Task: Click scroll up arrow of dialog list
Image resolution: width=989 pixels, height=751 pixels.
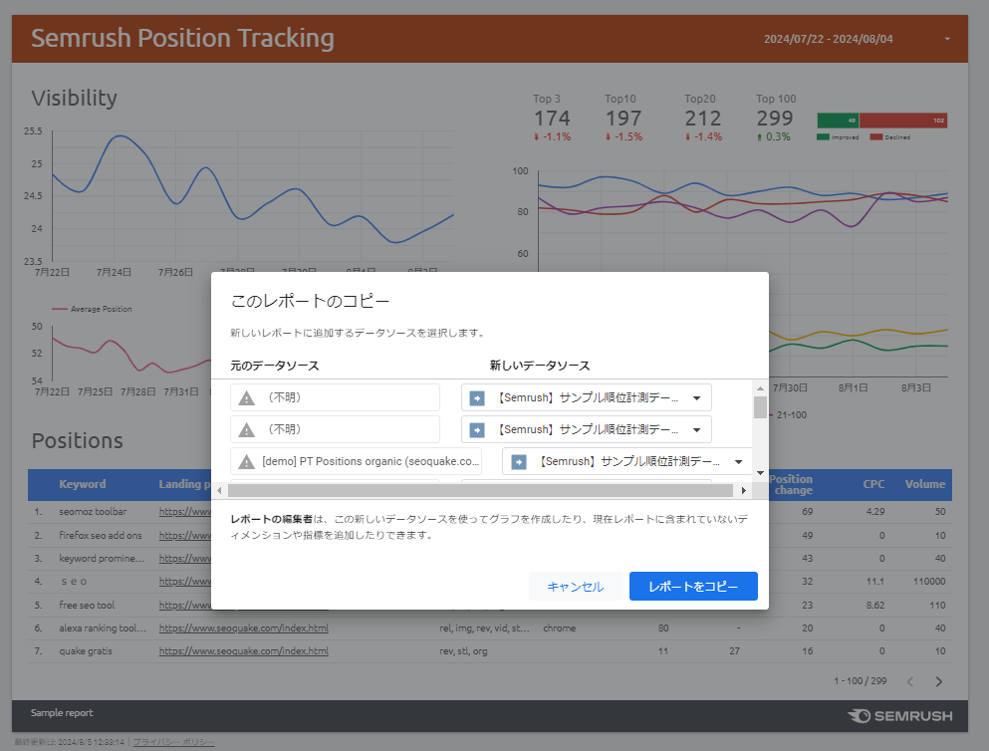Action: [760, 387]
